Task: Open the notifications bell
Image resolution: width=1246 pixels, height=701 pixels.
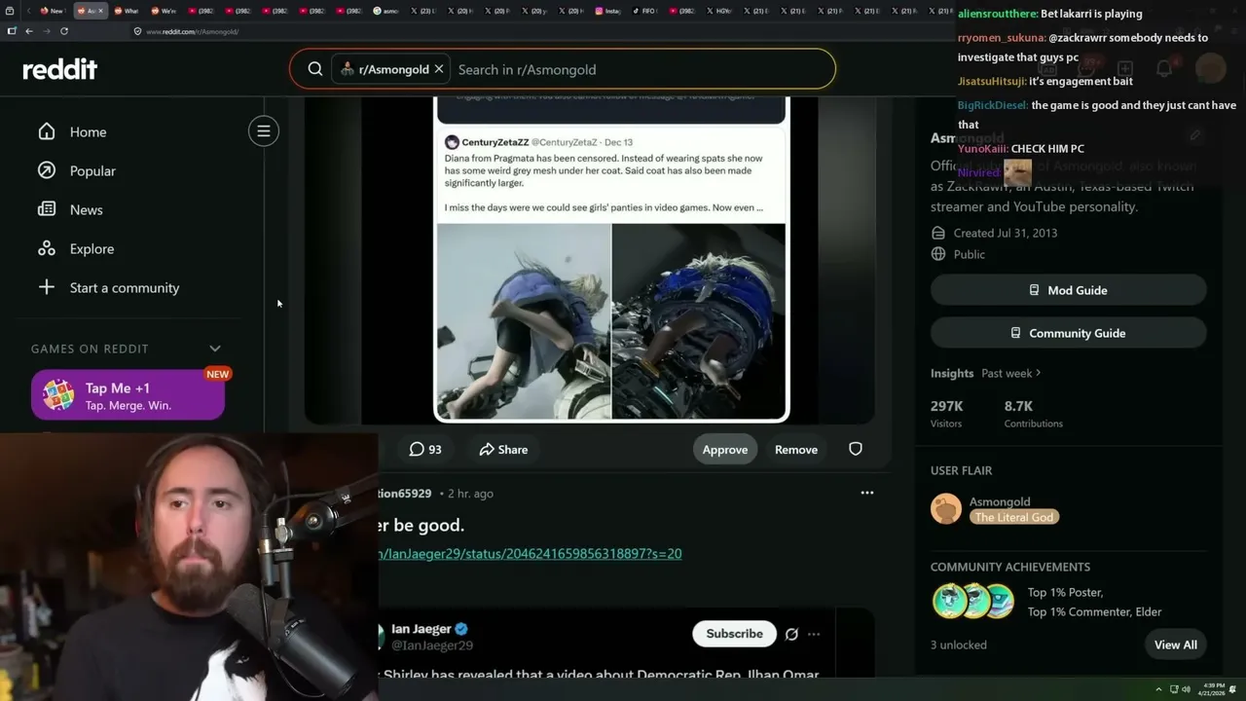Action: [x=1164, y=69]
